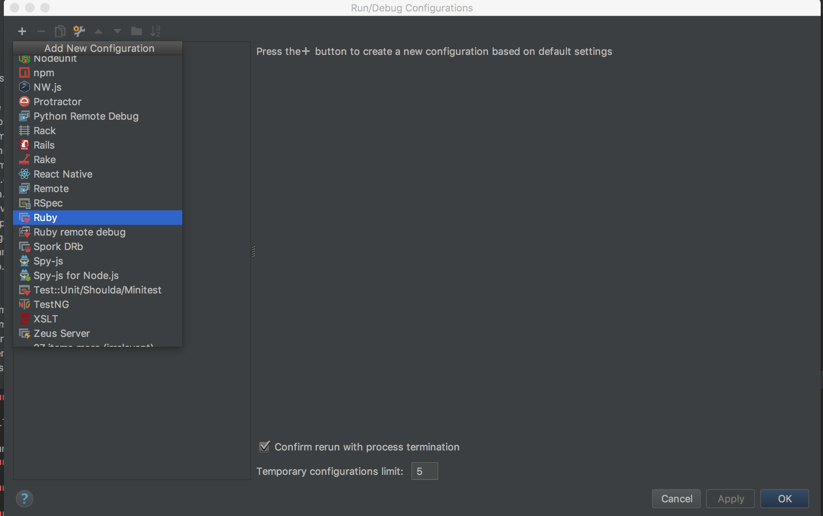Viewport: 823px width, 516px height.
Task: Select the npm text label
Action: (x=44, y=73)
